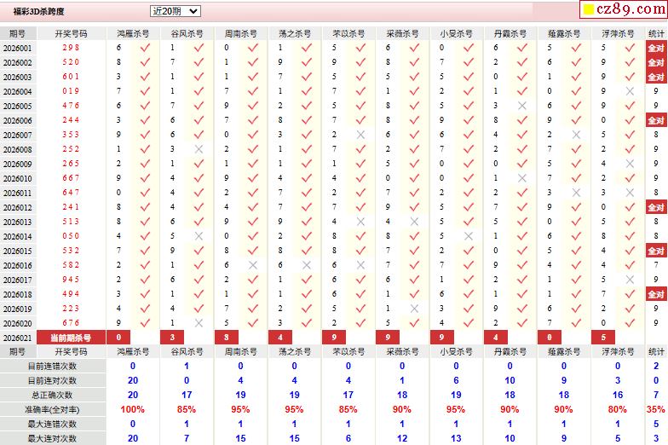The image size is (668, 445).
Task: Click the gray X in row 2026016 荡之杀号
Action: point(307,265)
